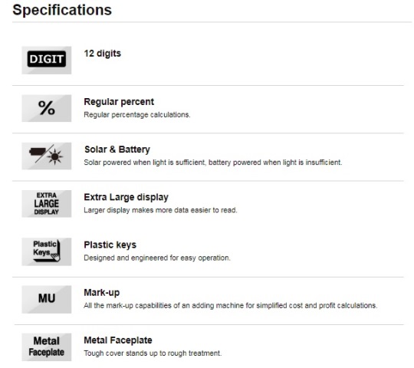Click the tough cover description text
414x368 pixels.
click(153, 353)
